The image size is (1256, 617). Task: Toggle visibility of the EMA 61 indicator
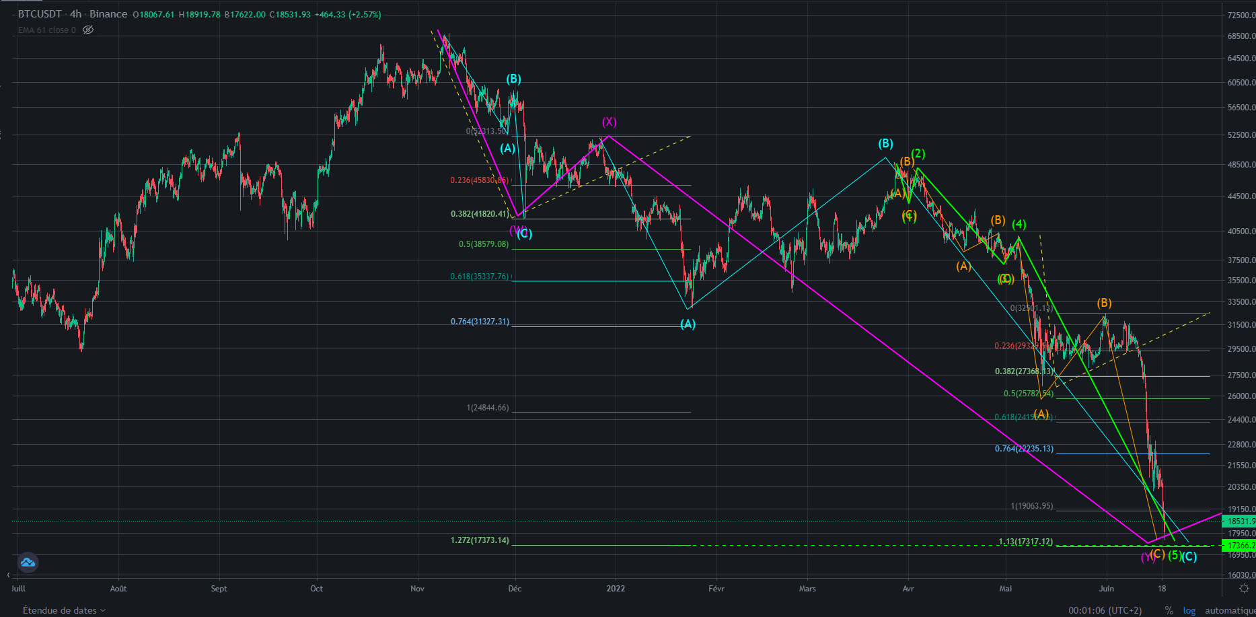coord(88,30)
